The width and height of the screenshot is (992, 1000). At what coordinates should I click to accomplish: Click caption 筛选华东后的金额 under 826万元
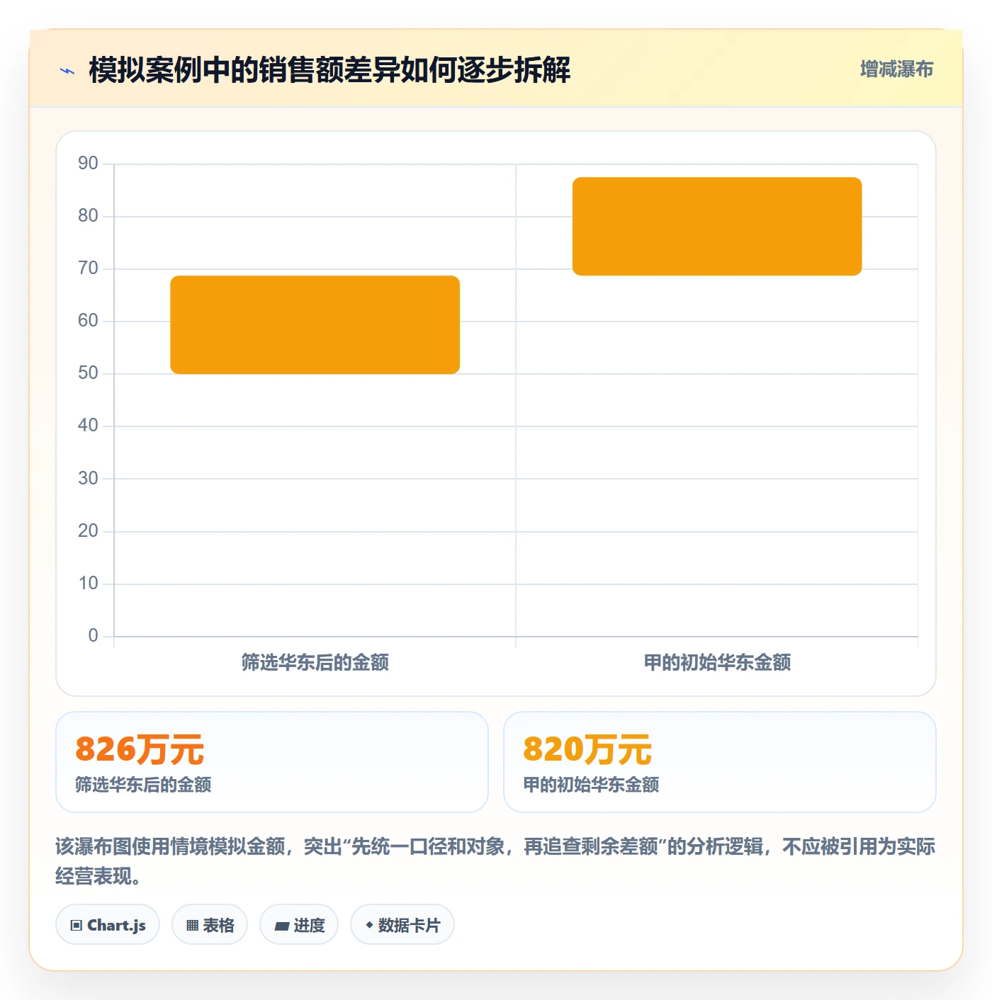143,784
